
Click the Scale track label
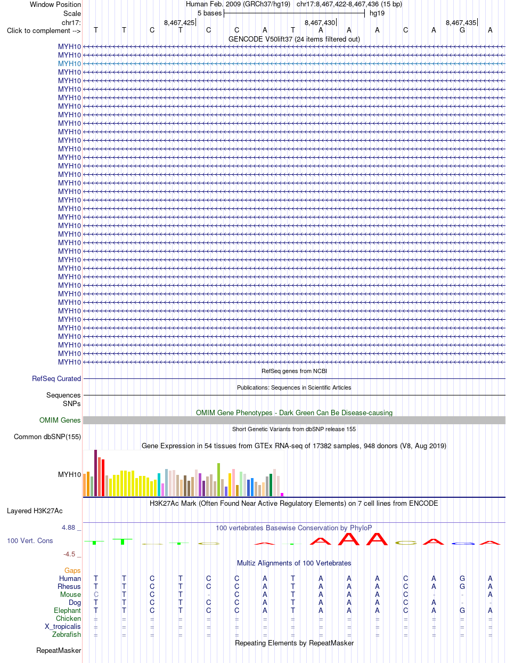point(72,14)
